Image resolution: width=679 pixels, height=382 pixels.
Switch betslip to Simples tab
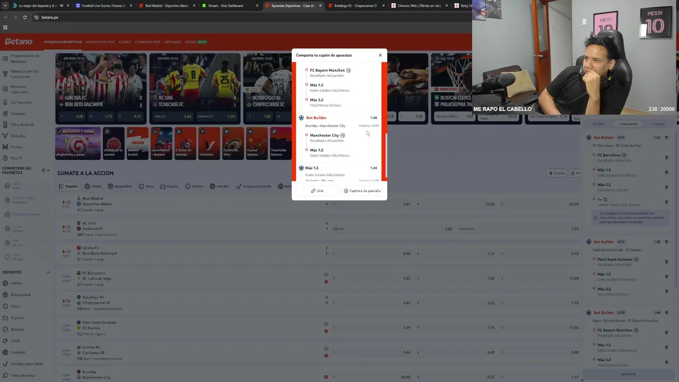pyautogui.click(x=598, y=124)
